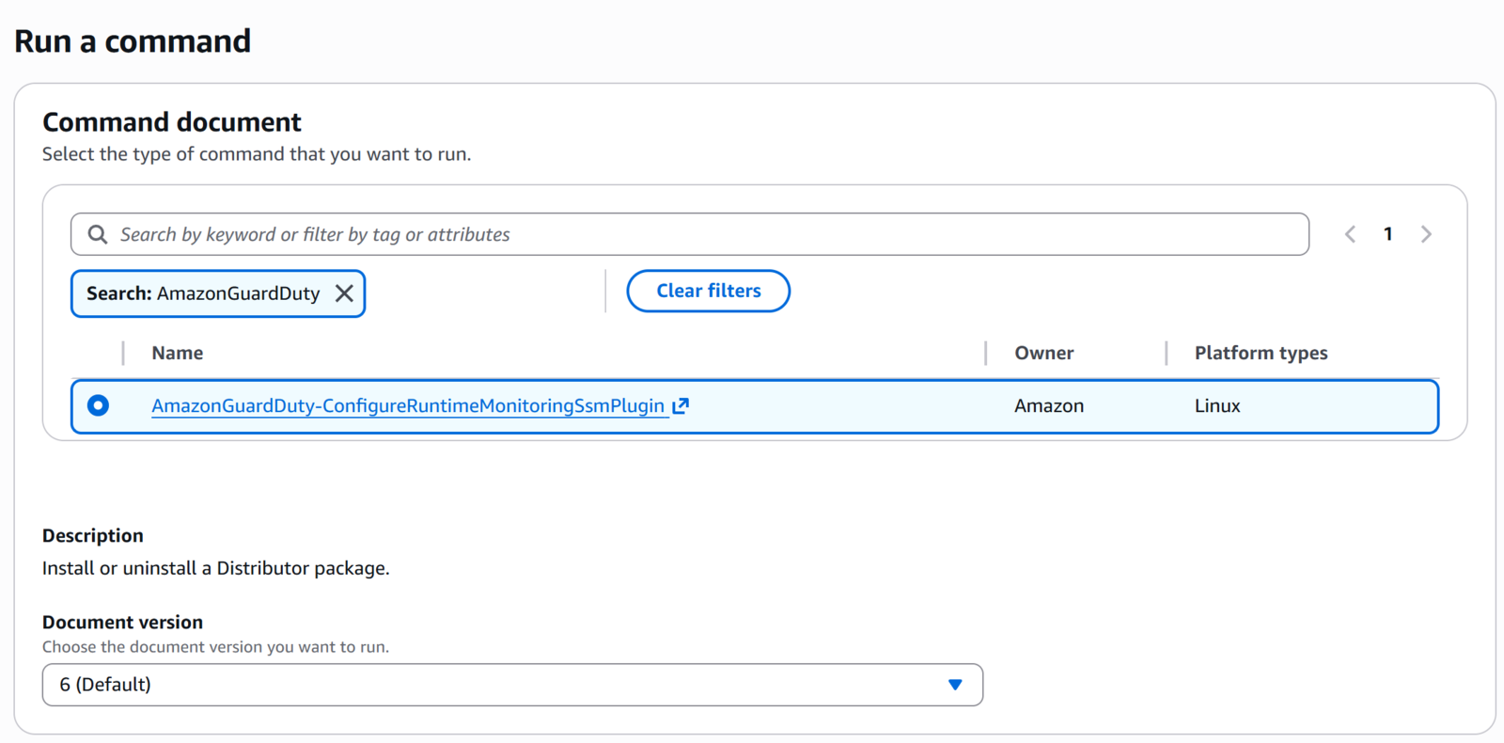Click the Platform types column header
Screen dimensions: 1504x743
[1261, 353]
